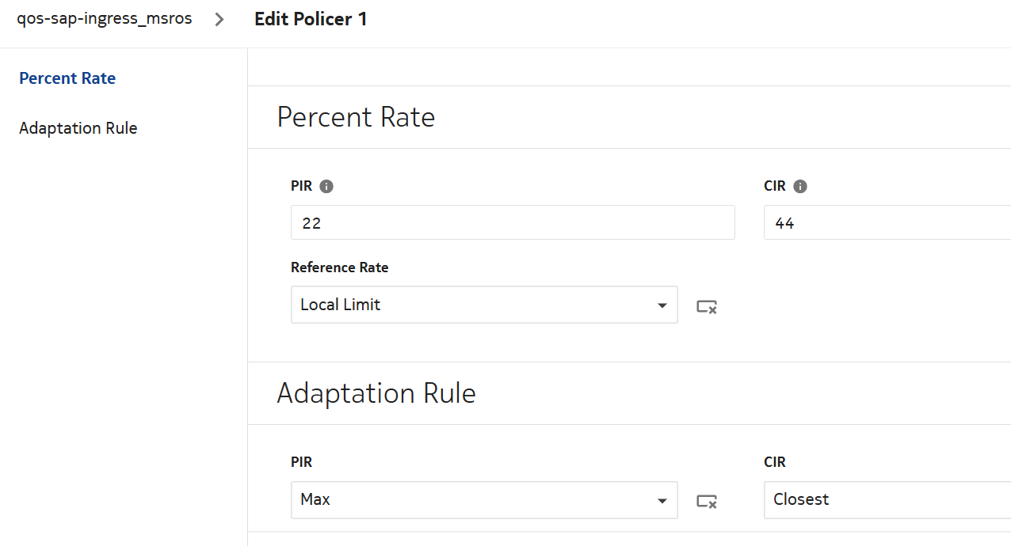Click the breadcrumb chevron separator
This screenshot has width=1011, height=546.
click(220, 20)
